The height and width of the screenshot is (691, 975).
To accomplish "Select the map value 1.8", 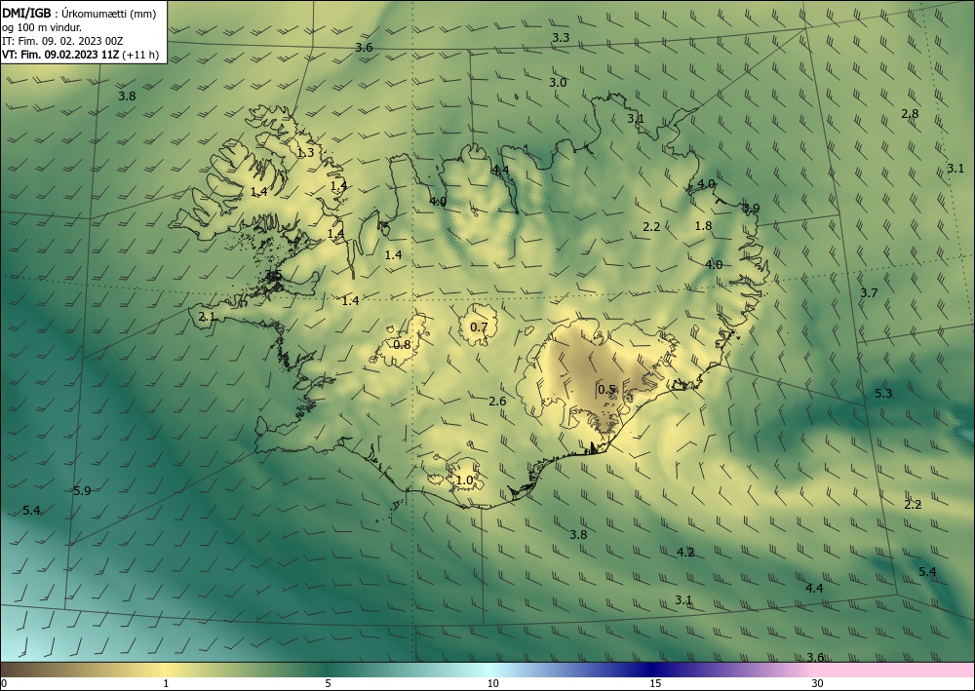I will (703, 225).
